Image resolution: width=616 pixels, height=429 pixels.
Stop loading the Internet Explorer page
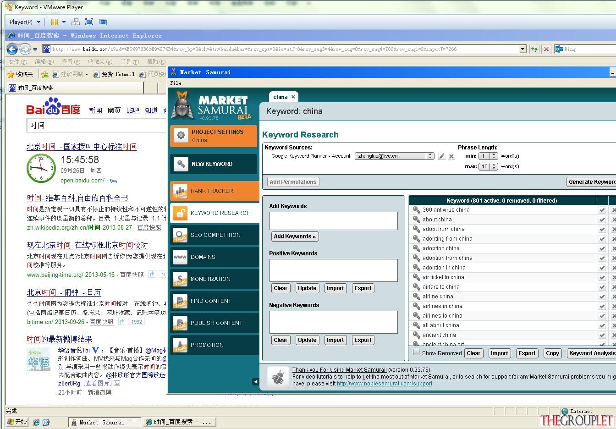[x=546, y=49]
